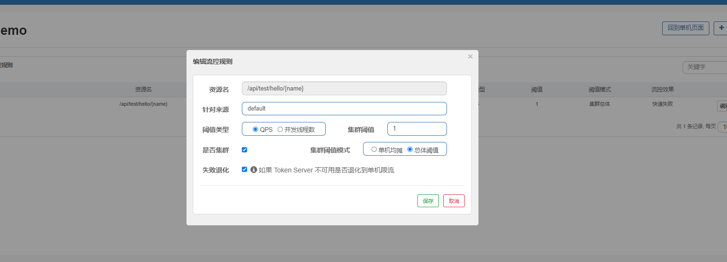Screen dimensions: 727x262
Task: Click the 针对来源 input containing default
Action: [344, 109]
